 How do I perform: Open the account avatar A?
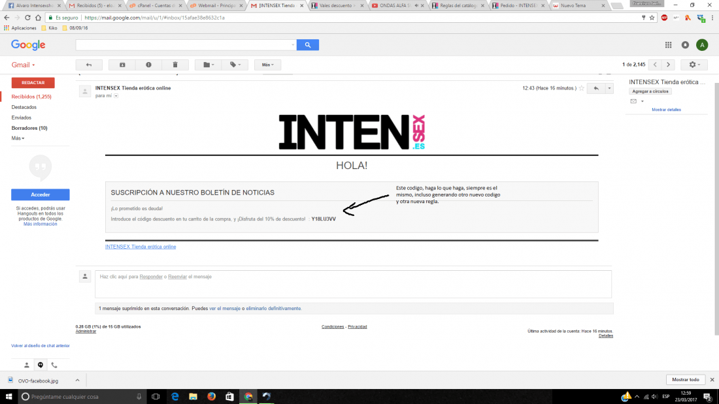[x=702, y=45]
